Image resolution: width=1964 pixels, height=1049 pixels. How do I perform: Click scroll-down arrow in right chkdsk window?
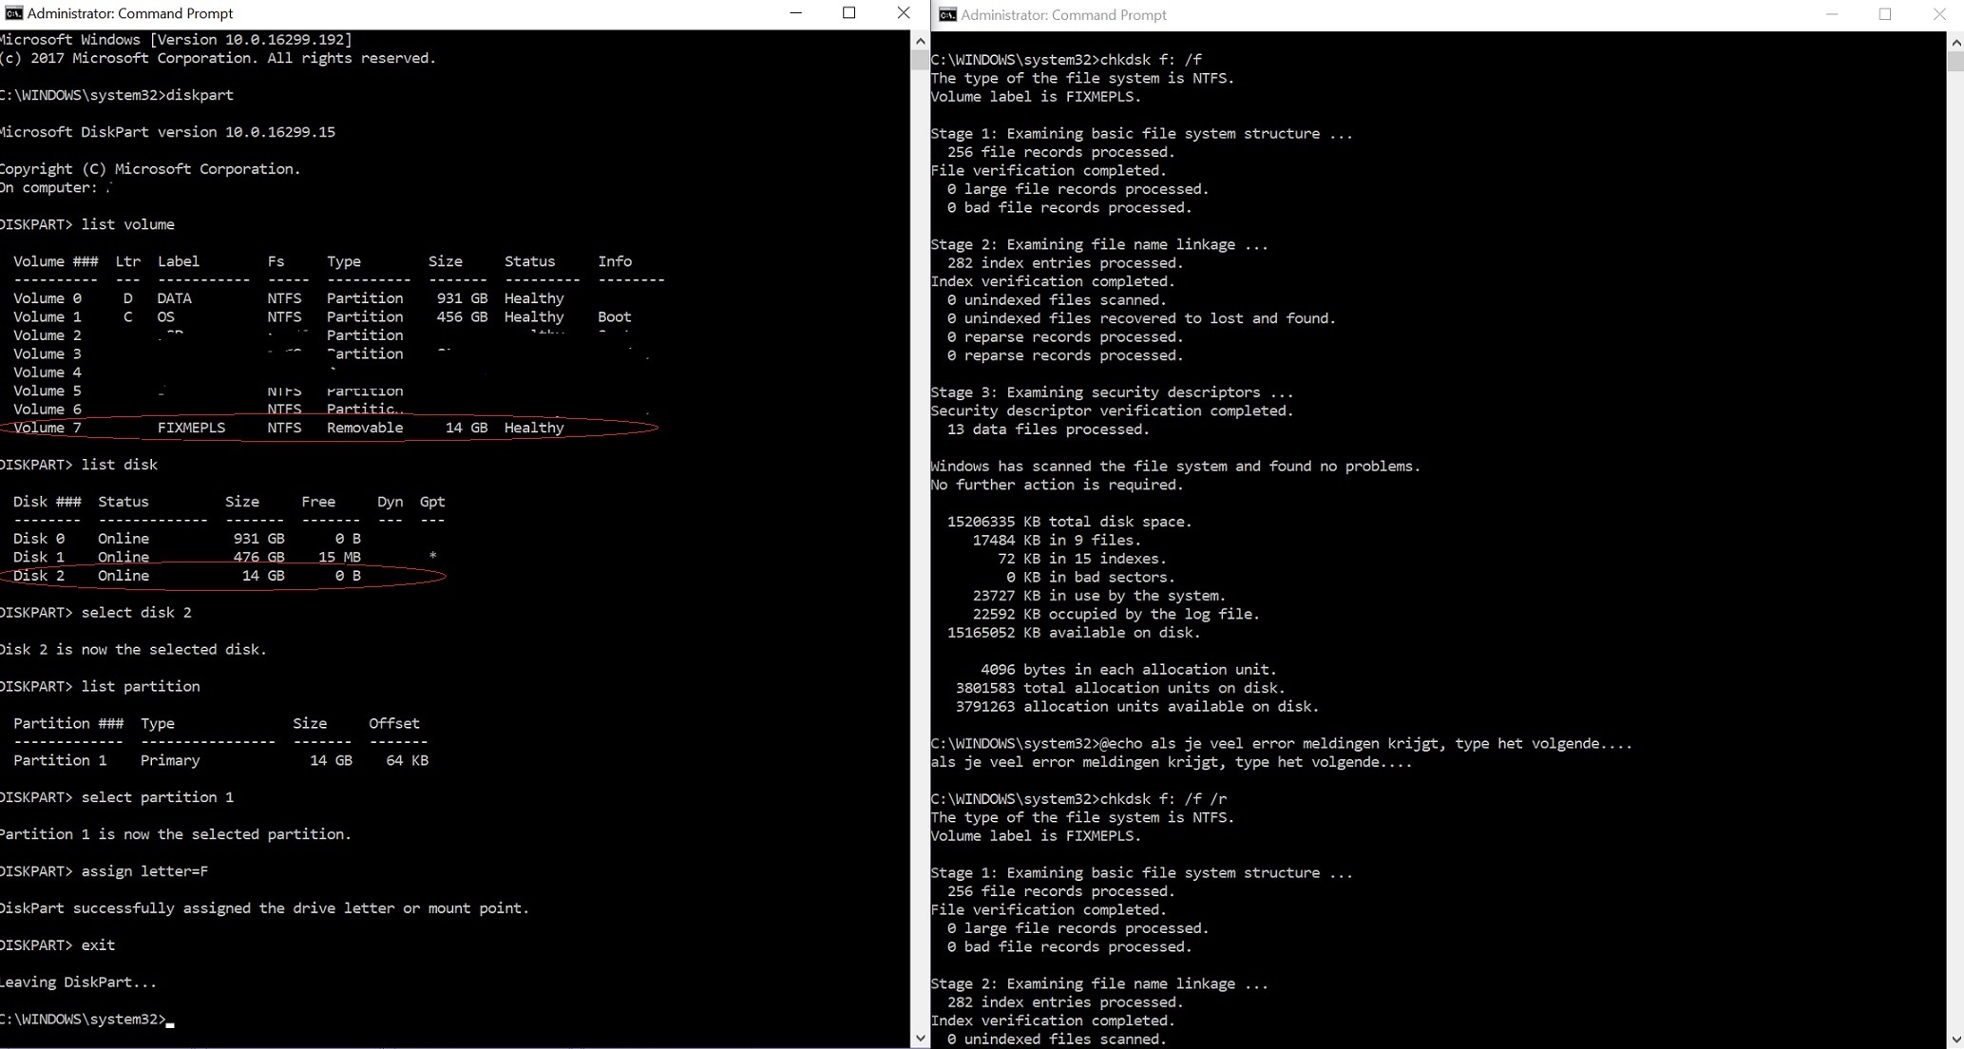pos(1955,1038)
